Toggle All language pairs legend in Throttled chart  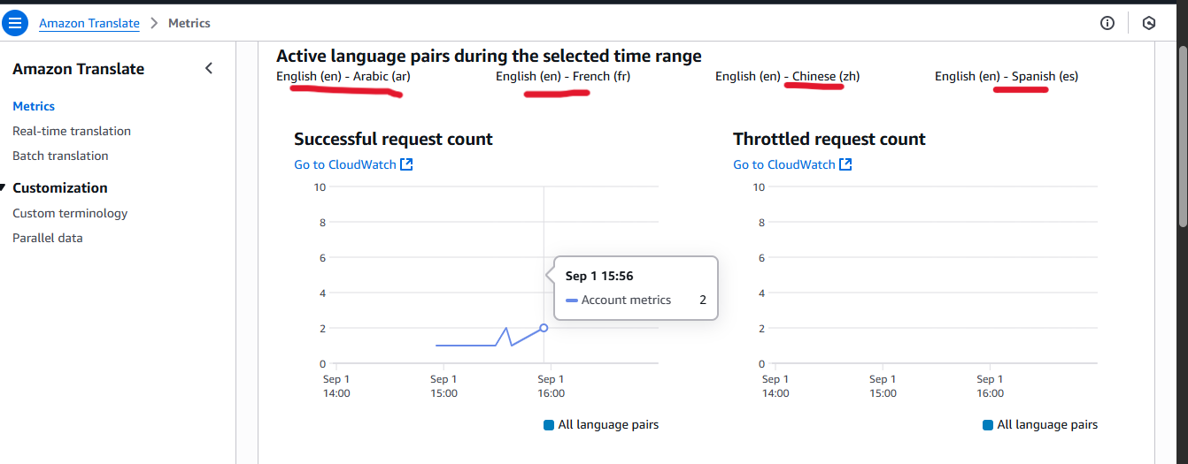[1040, 425]
